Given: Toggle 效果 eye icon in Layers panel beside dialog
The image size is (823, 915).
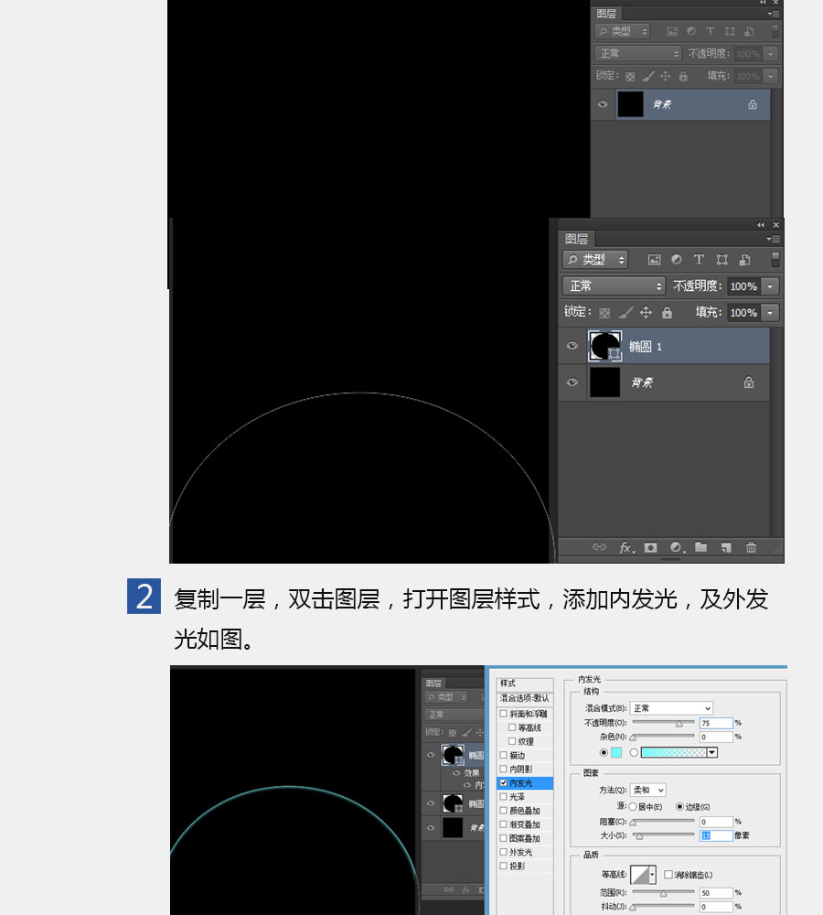Looking at the screenshot, I should coord(456,772).
